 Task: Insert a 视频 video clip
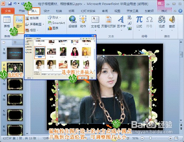(162, 22)
